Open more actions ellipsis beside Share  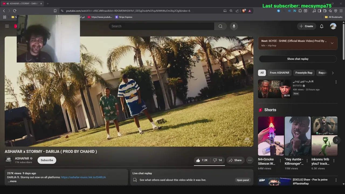[250, 160]
